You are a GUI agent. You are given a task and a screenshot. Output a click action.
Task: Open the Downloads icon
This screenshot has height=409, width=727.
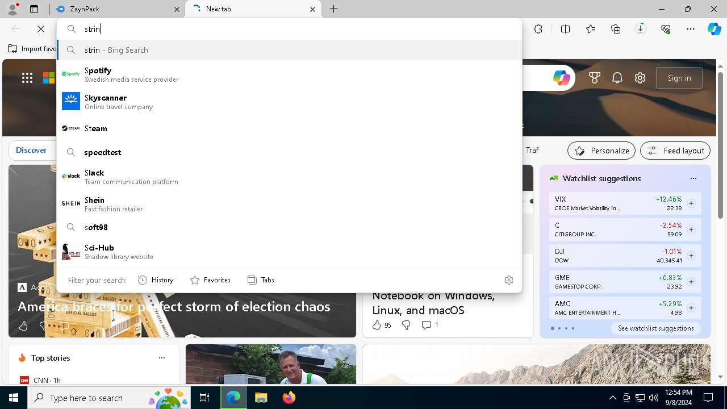(x=641, y=29)
